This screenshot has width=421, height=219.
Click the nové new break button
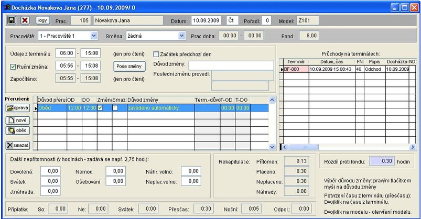tap(18, 120)
